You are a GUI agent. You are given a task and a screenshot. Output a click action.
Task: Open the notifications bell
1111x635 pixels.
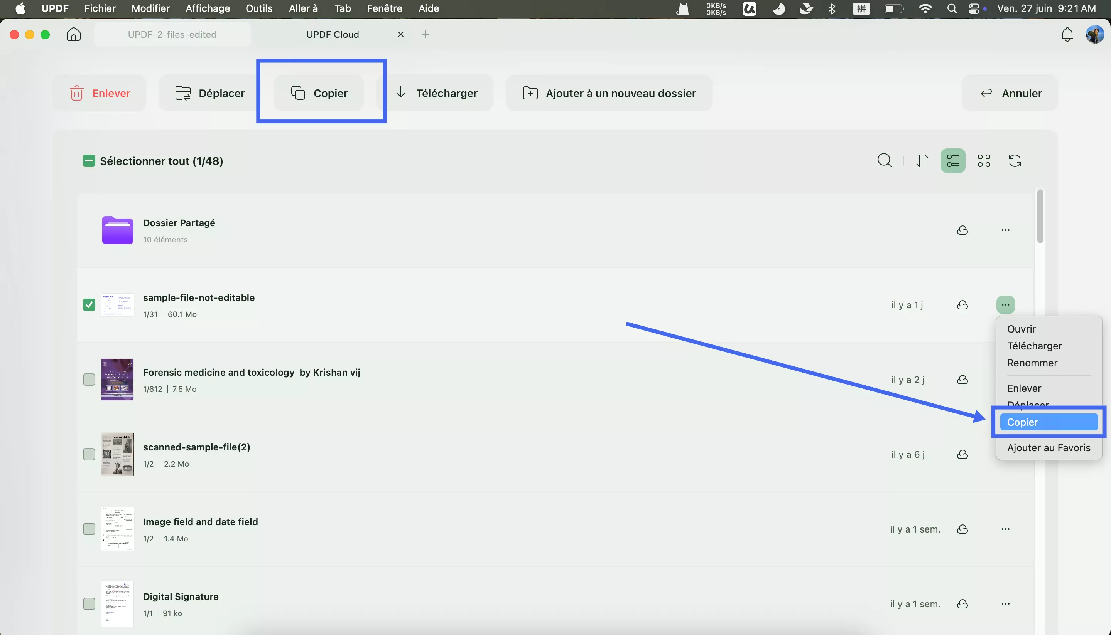(x=1067, y=34)
